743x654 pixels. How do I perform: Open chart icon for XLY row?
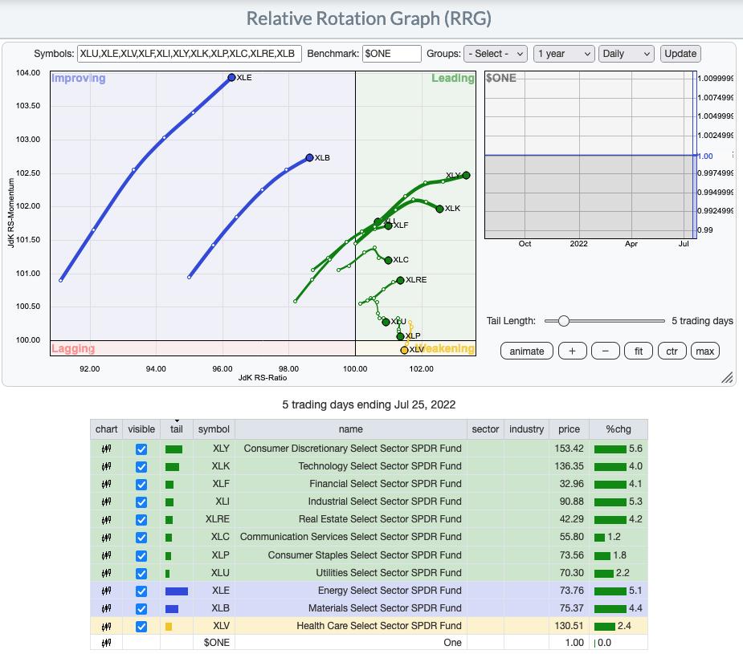pos(106,449)
